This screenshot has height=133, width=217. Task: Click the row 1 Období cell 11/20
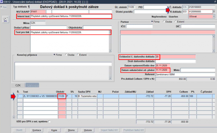tap(62, 96)
